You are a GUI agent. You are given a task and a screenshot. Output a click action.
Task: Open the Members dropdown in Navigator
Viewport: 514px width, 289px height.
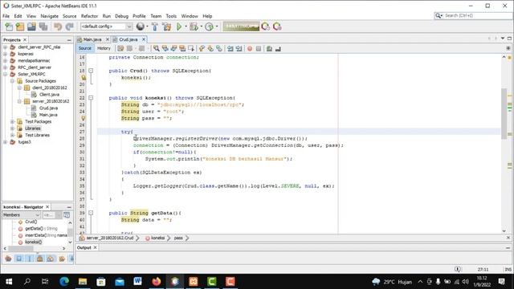(x=21, y=215)
